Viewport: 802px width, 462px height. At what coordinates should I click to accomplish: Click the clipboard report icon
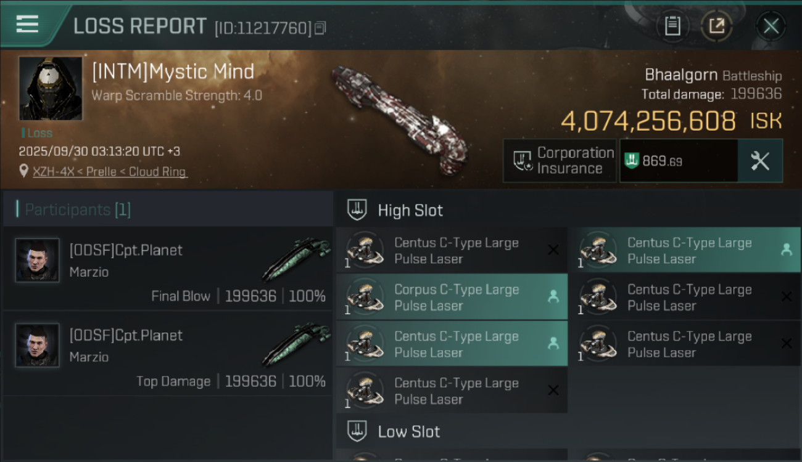coord(672,26)
